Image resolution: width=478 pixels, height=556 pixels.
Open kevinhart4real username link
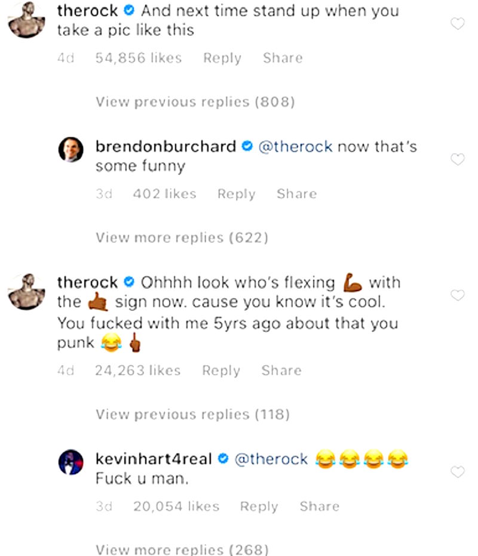[x=154, y=459]
